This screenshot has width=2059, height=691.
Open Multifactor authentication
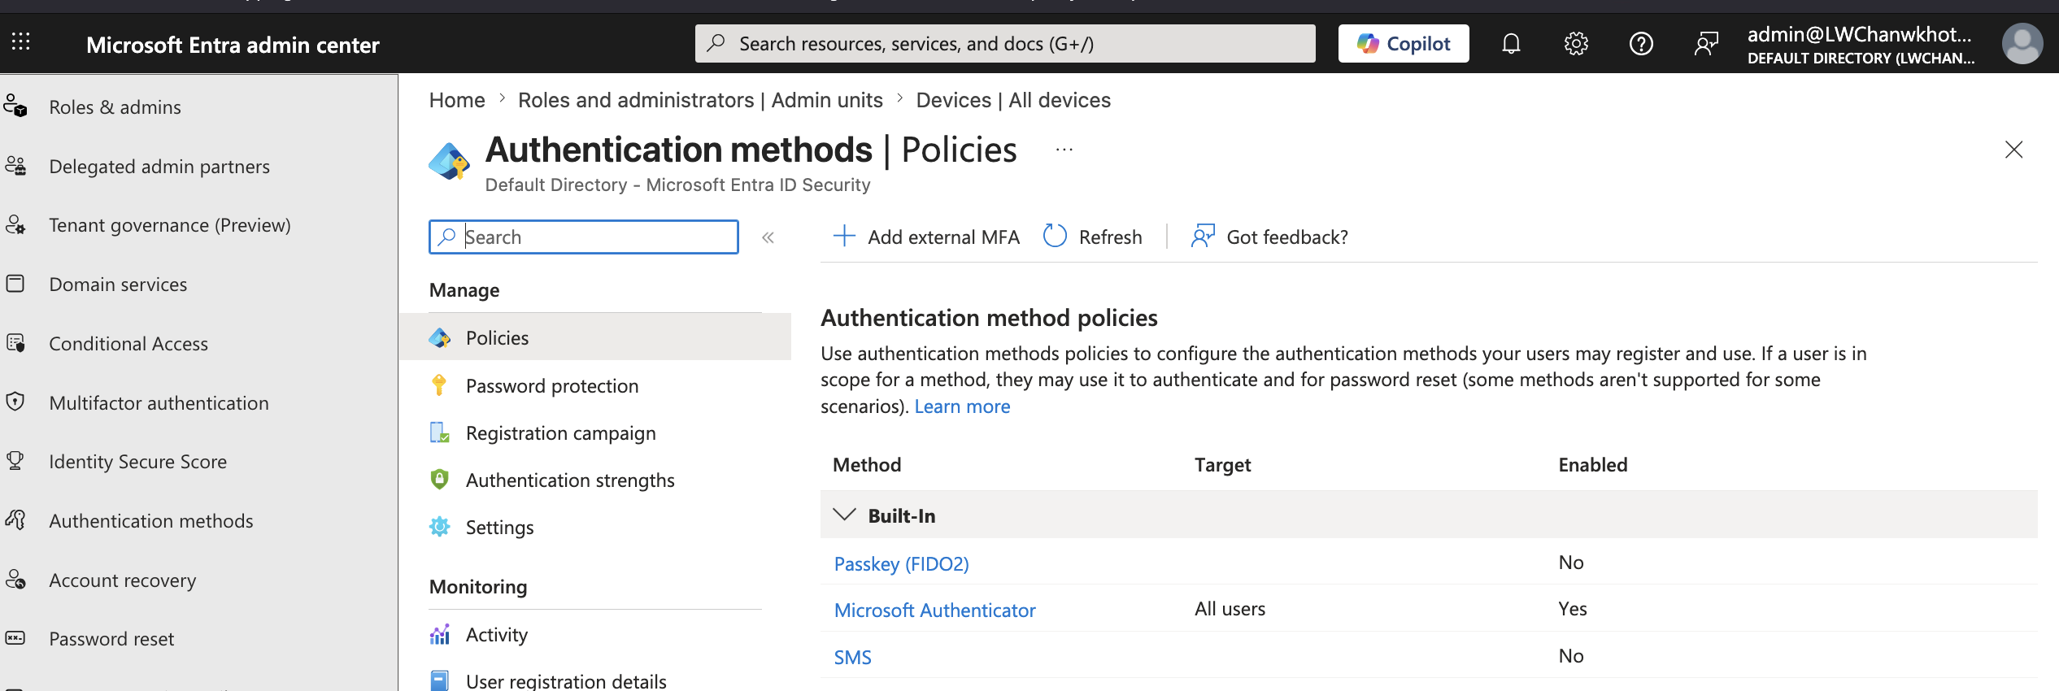point(159,403)
